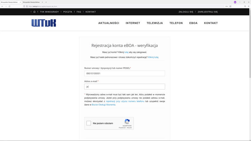Click the browser reload button

tap(9, 6)
